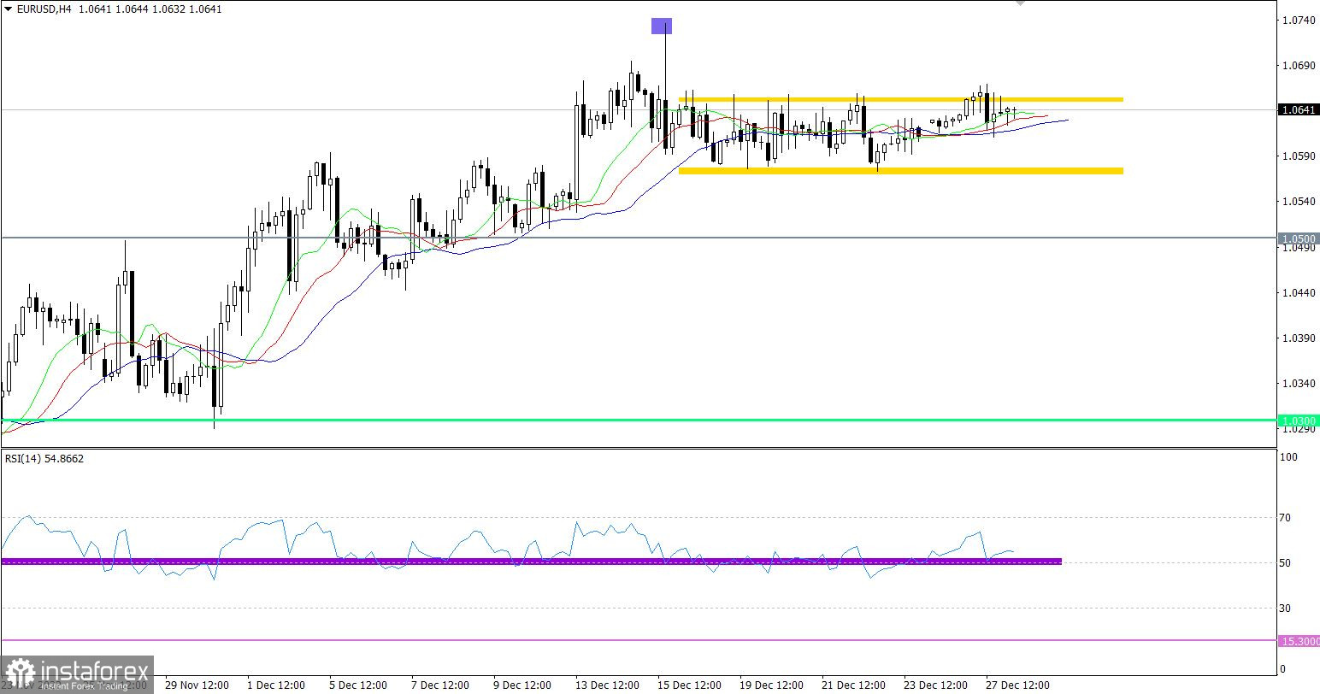The image size is (1320, 694).
Task: Click the 1 Dec 12:00 date label
Action: pos(275,685)
